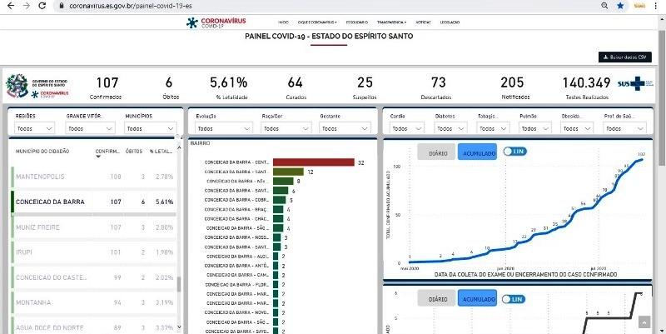
Task: Click the zoom magnifier icon in address bar
Action: (604, 6)
